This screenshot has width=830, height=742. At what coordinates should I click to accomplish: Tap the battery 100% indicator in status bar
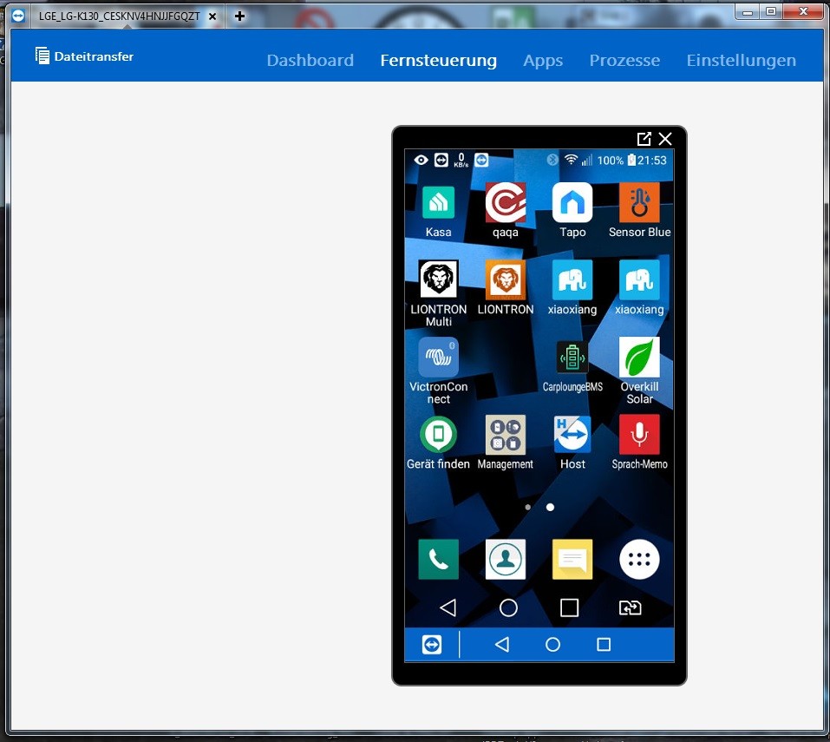617,160
